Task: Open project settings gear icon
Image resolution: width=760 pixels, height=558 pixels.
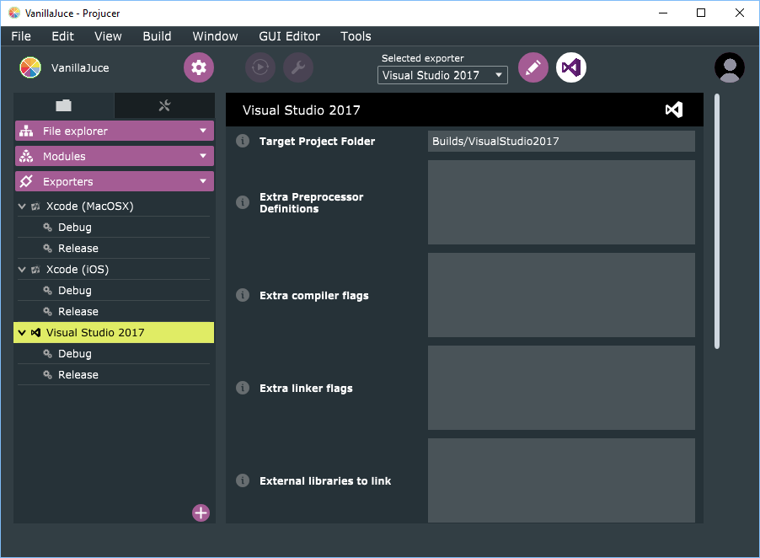Action: click(199, 67)
